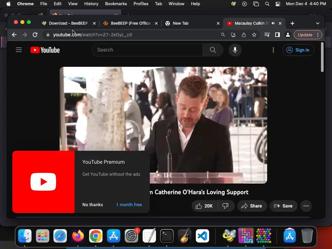The height and width of the screenshot is (249, 332).
Task: Close the Download - BeeBEEP tab
Action: 94,23
